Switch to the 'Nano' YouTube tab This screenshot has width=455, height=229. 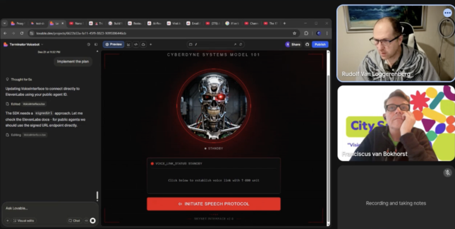[x=76, y=23]
